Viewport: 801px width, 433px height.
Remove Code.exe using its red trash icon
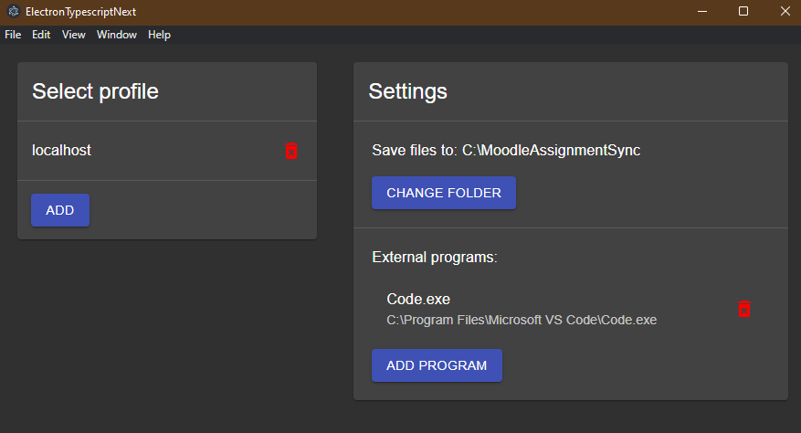pos(744,309)
